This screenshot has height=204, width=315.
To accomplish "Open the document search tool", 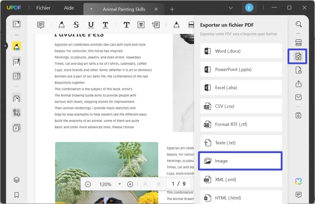I will click(x=298, y=24).
